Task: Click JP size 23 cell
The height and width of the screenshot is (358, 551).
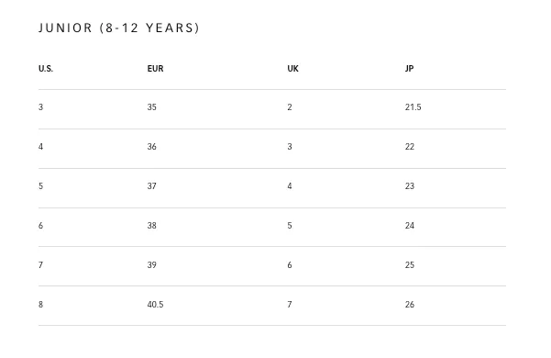Action: pos(410,186)
